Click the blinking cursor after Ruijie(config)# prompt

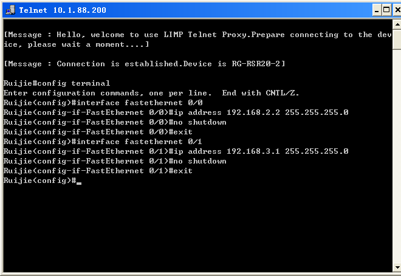tap(79, 181)
